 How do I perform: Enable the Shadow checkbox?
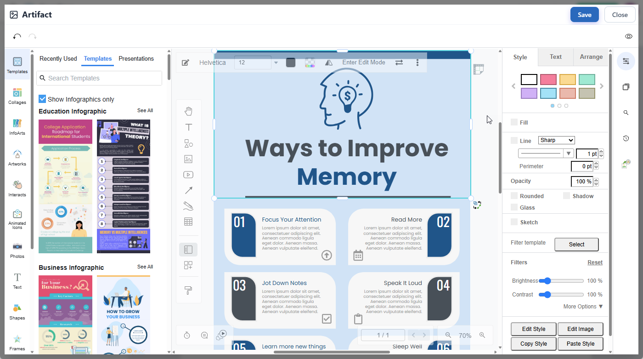566,195
